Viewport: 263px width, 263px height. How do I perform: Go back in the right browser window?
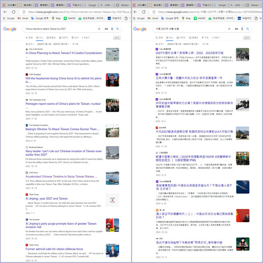(137, 12)
